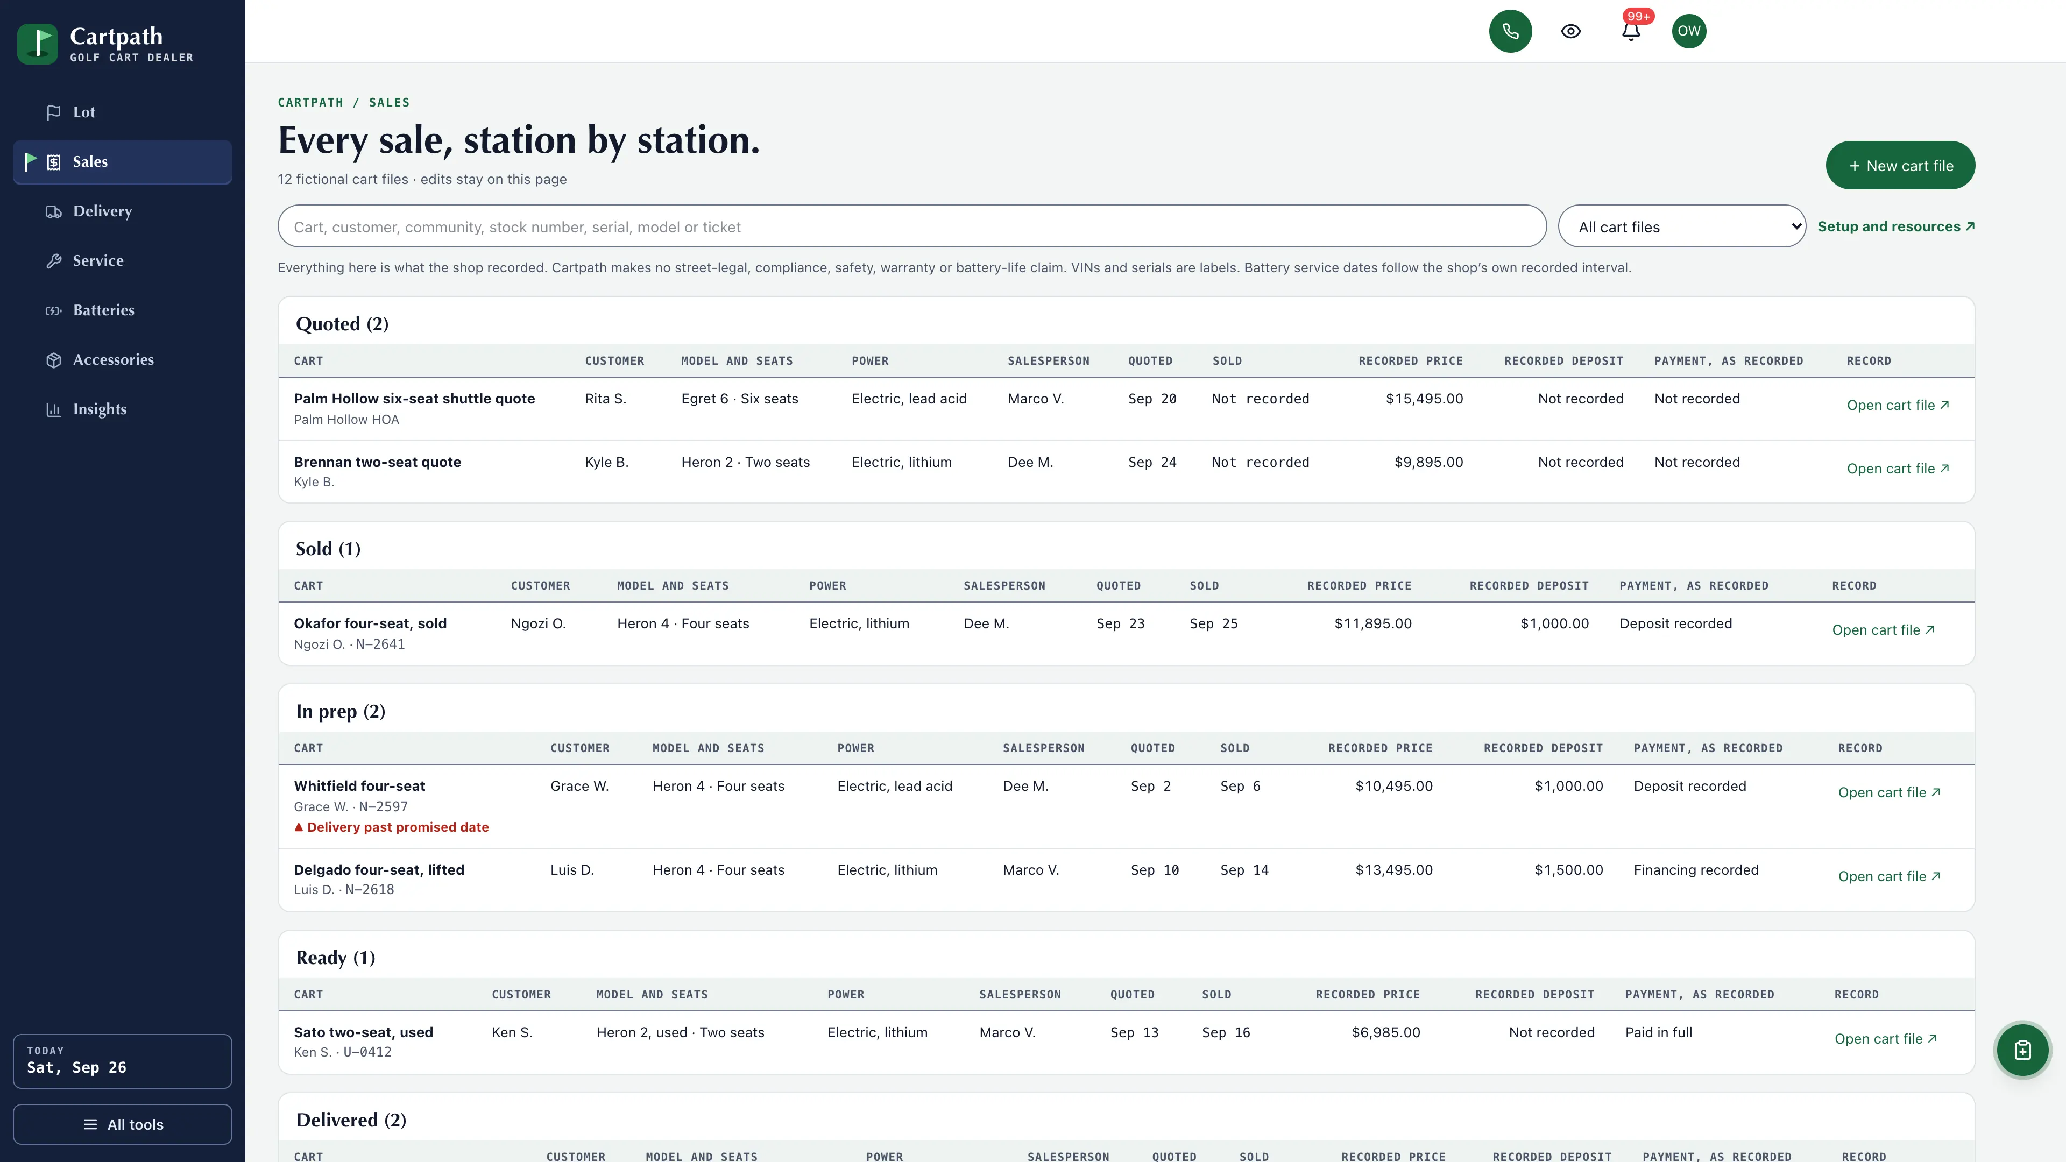Open cart file for Okafor four-seat, sold
Viewport: 2066px width, 1162px height.
pos(1883,630)
